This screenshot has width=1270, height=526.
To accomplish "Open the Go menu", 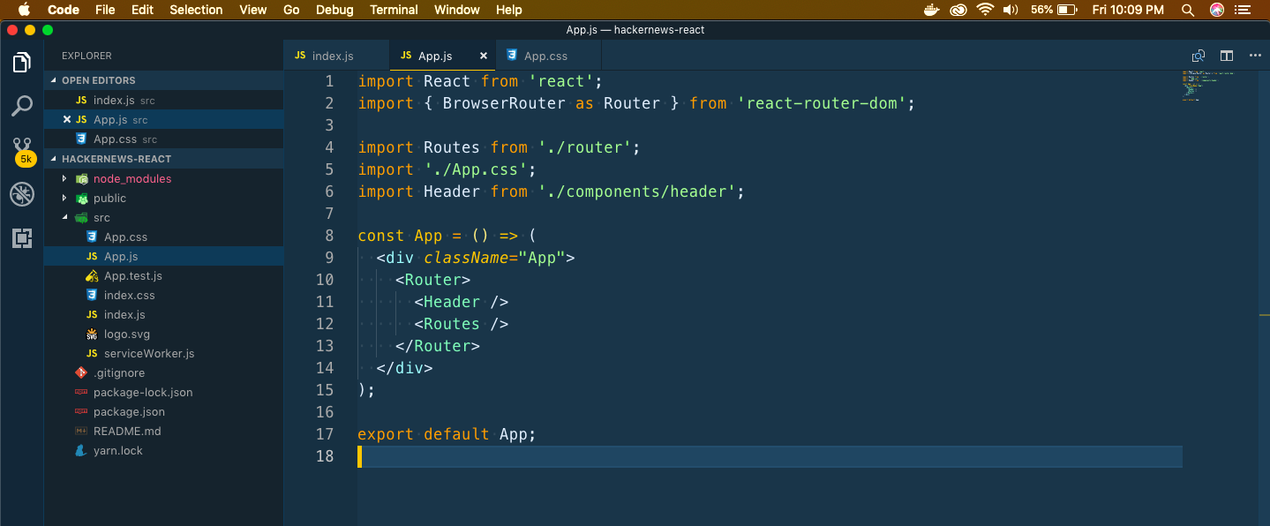I will 292,10.
